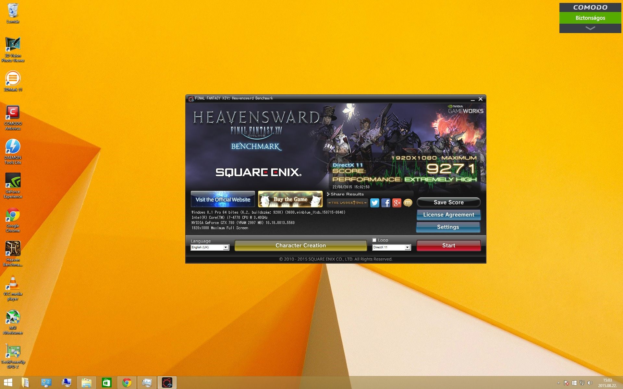Enable the Loop checkbox
This screenshot has width=623, height=389.
point(374,240)
